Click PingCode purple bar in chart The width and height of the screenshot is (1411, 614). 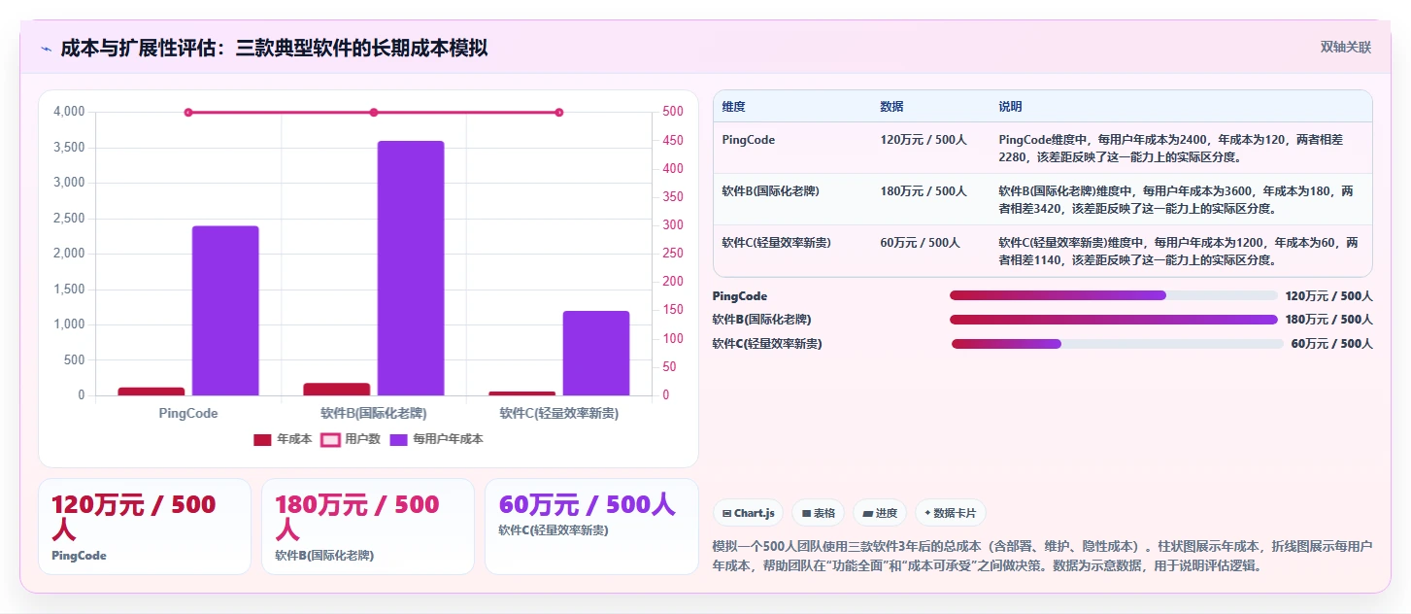[x=225, y=311]
